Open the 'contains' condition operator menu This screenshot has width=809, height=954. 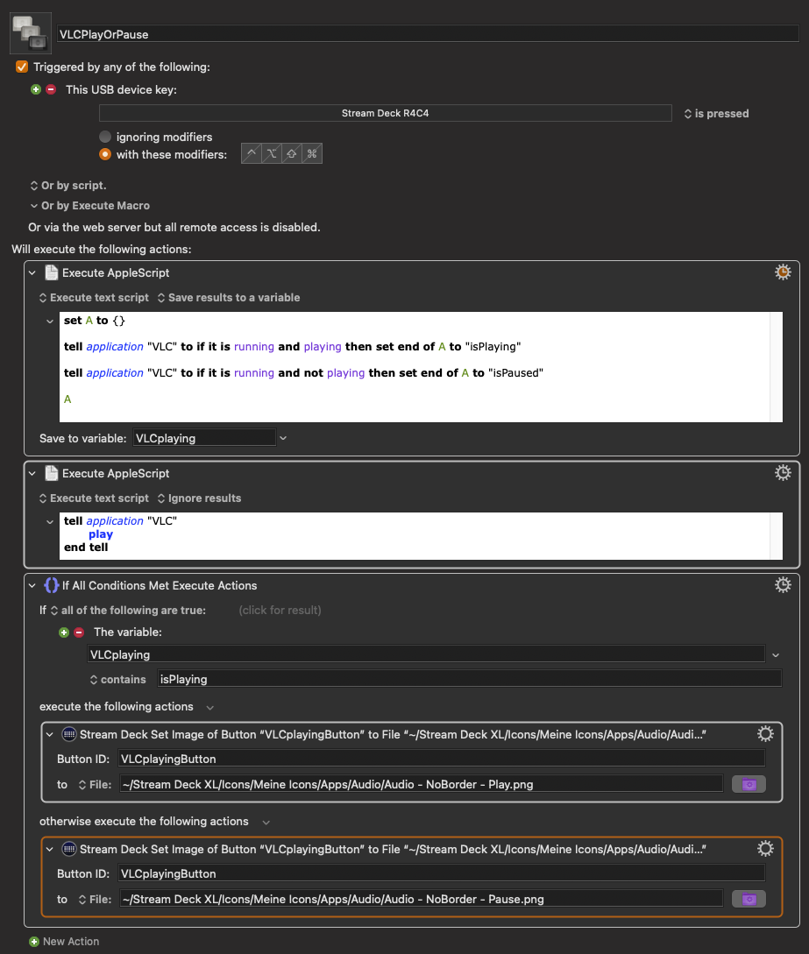117,679
